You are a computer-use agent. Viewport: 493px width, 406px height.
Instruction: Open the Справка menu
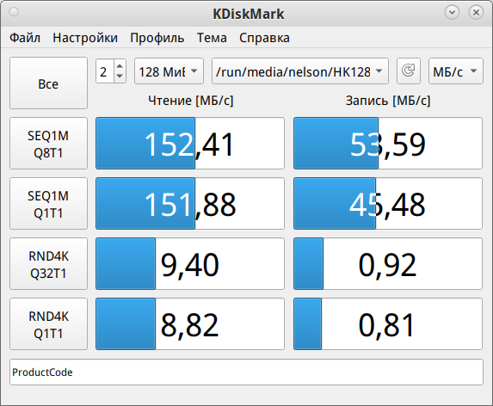(264, 38)
